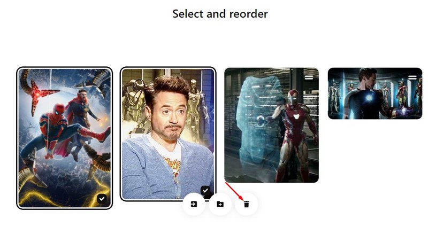The width and height of the screenshot is (428, 227).
Task: Move selected pins to another board
Action: click(x=194, y=204)
